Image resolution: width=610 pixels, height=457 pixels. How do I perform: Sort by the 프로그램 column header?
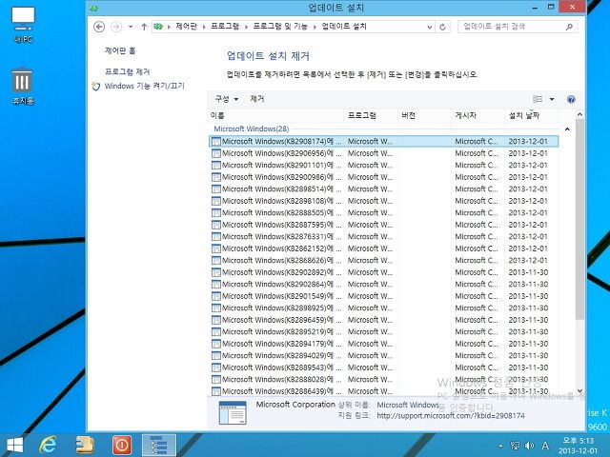pyautogui.click(x=371, y=115)
